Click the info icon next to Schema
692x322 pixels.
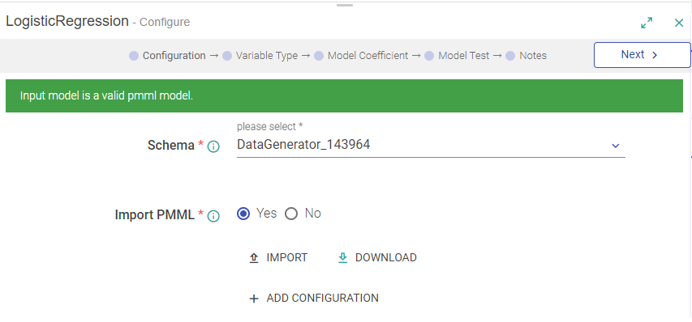click(213, 146)
